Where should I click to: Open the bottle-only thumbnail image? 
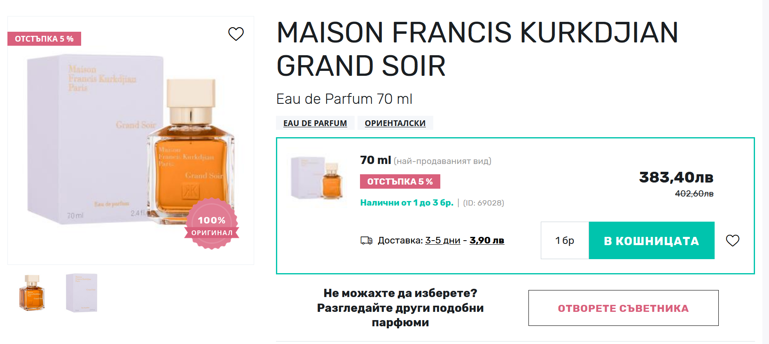32,293
